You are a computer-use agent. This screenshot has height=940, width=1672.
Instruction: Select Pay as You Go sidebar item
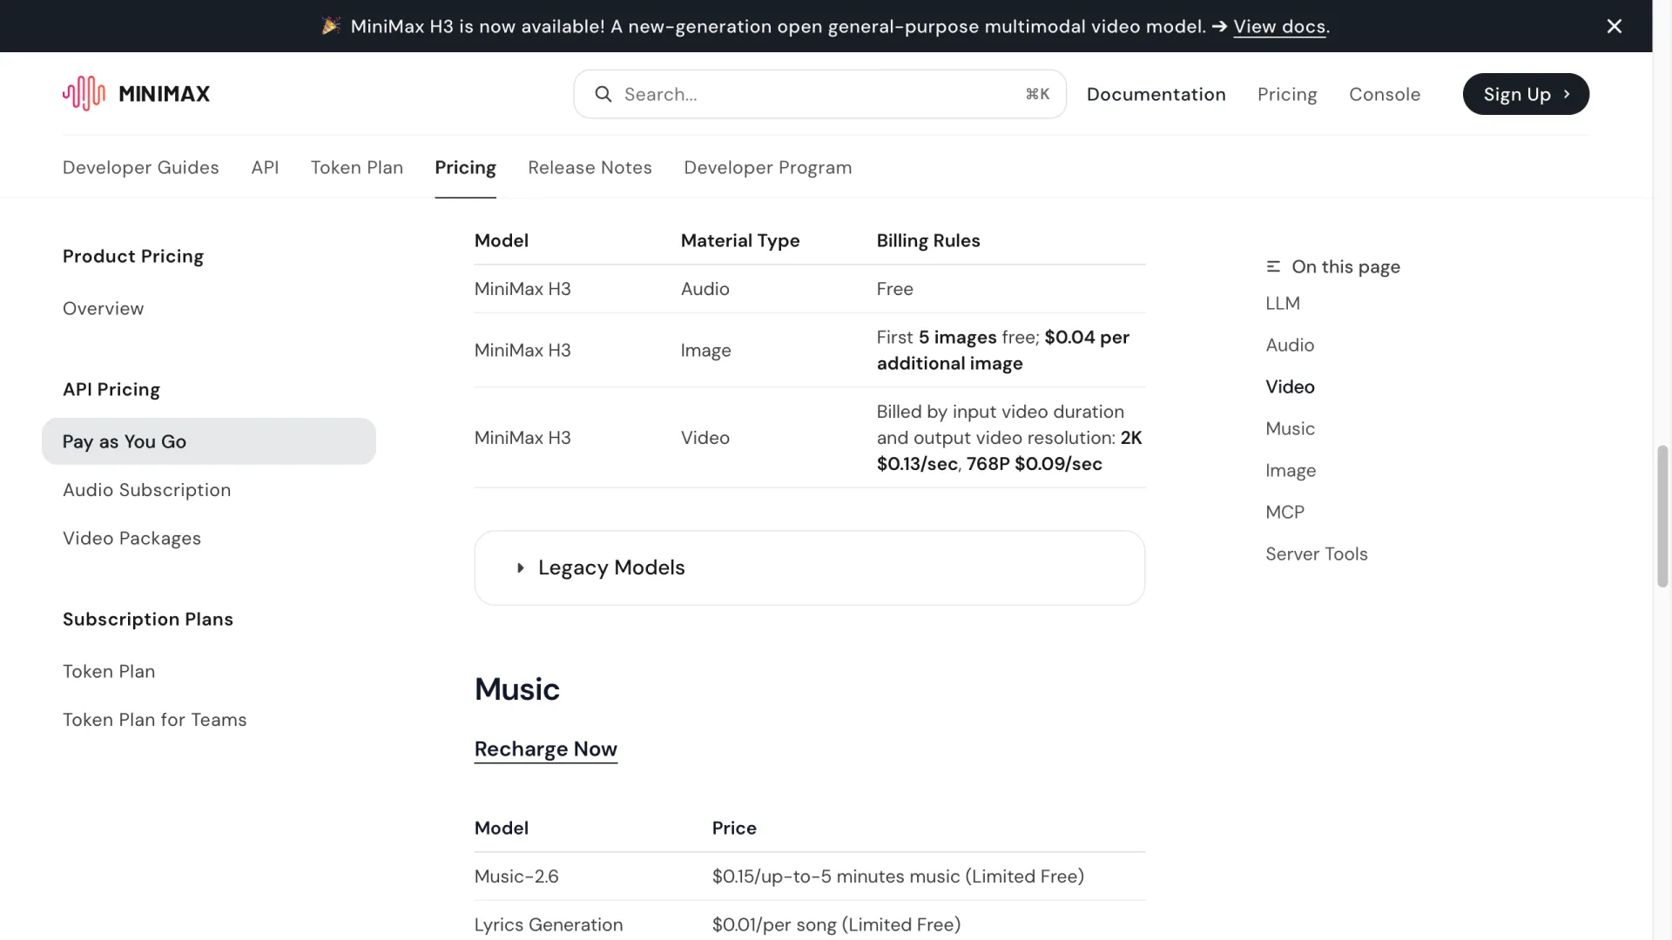[x=209, y=441]
